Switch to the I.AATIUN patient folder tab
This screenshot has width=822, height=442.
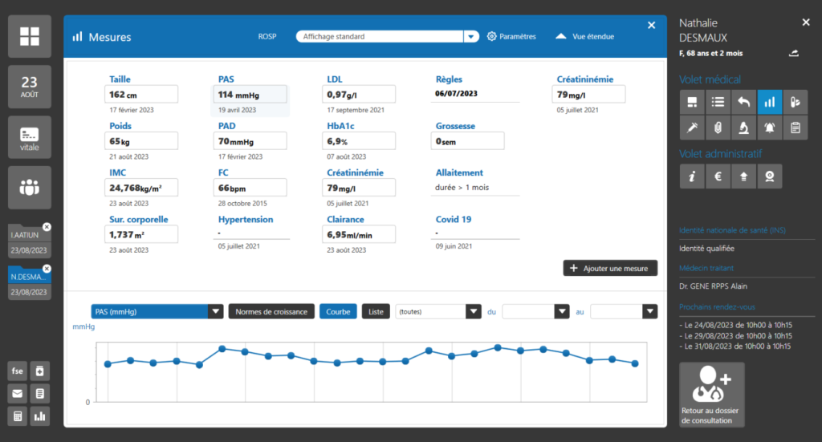29,234
